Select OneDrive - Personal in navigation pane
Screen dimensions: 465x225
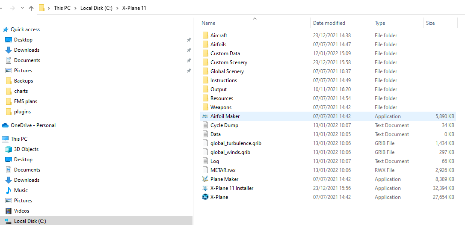33,125
